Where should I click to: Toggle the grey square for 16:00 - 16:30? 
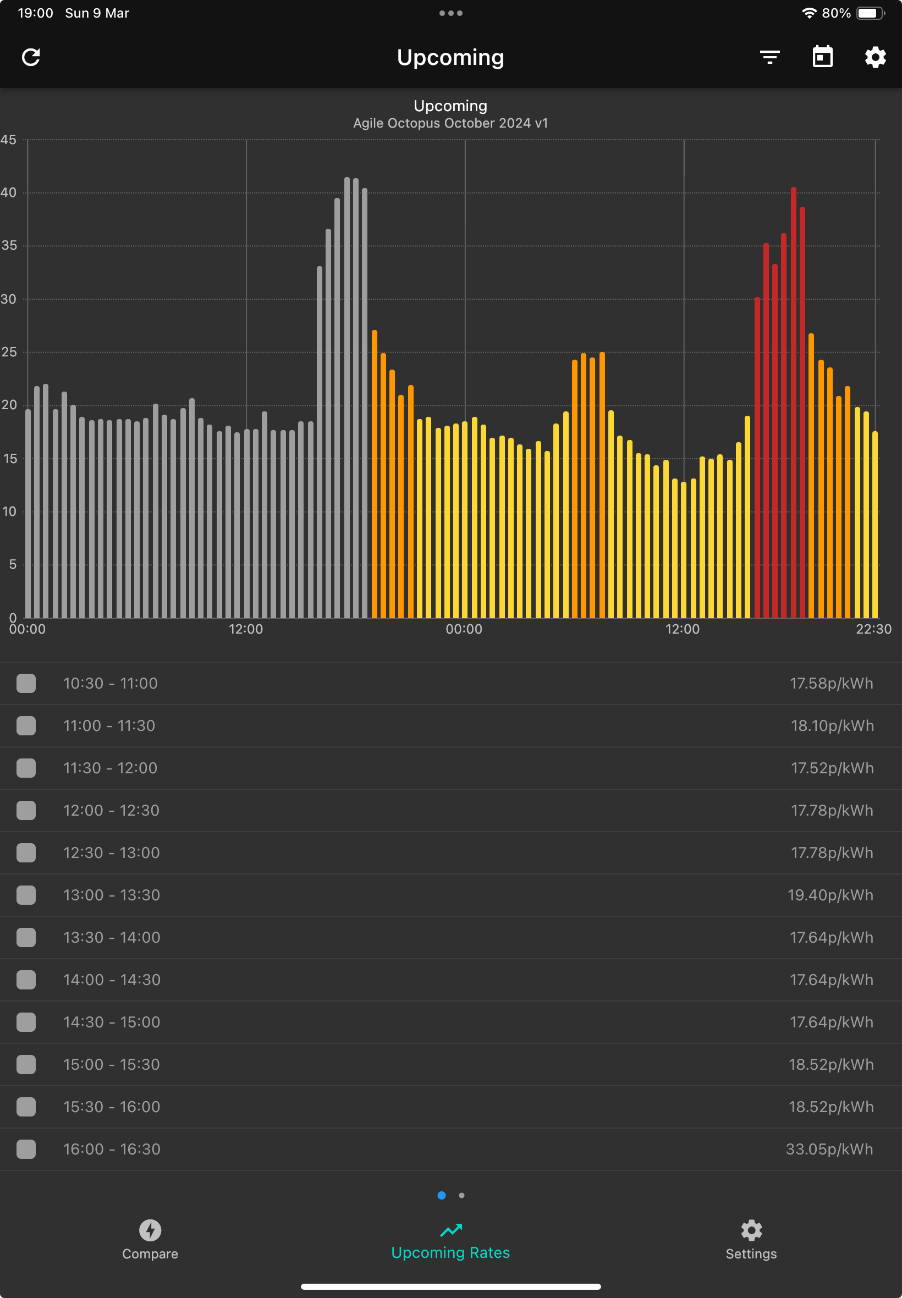26,1149
